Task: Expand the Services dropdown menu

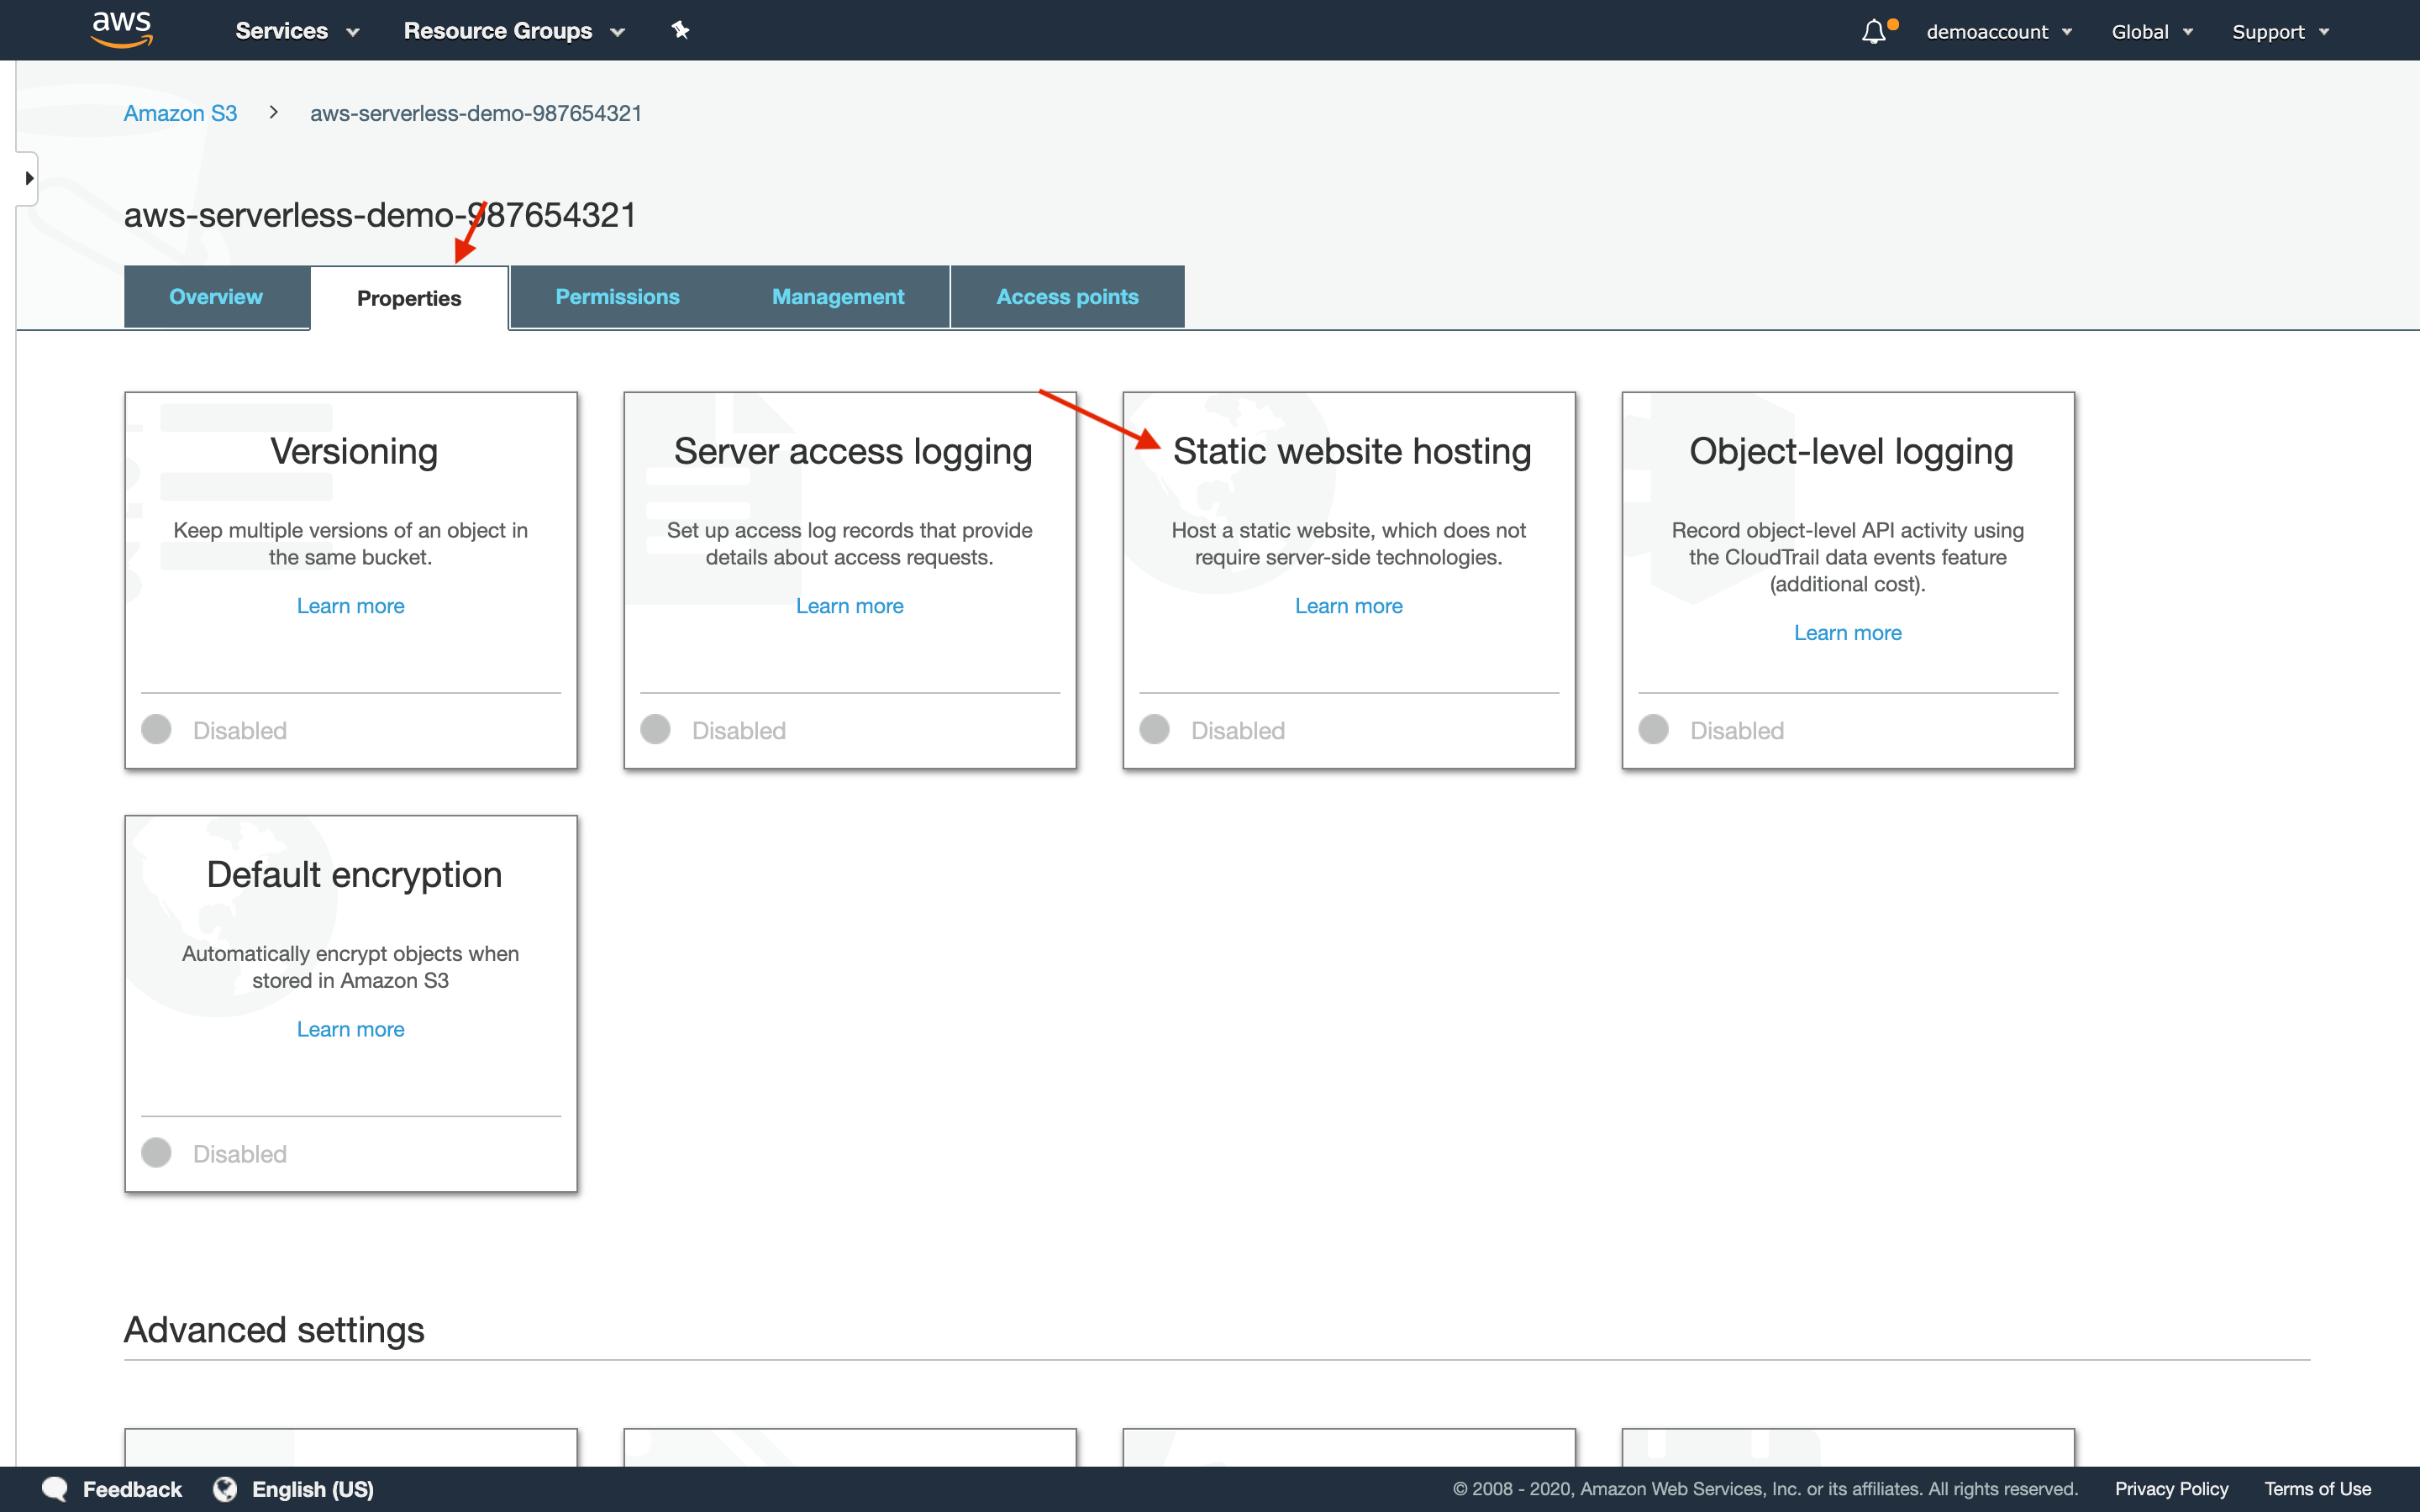Action: pyautogui.click(x=292, y=31)
